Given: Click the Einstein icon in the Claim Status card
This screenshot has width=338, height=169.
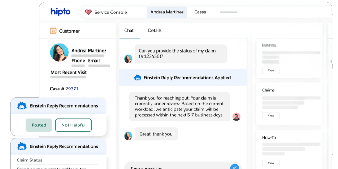Looking at the screenshot, I should [x=22, y=146].
